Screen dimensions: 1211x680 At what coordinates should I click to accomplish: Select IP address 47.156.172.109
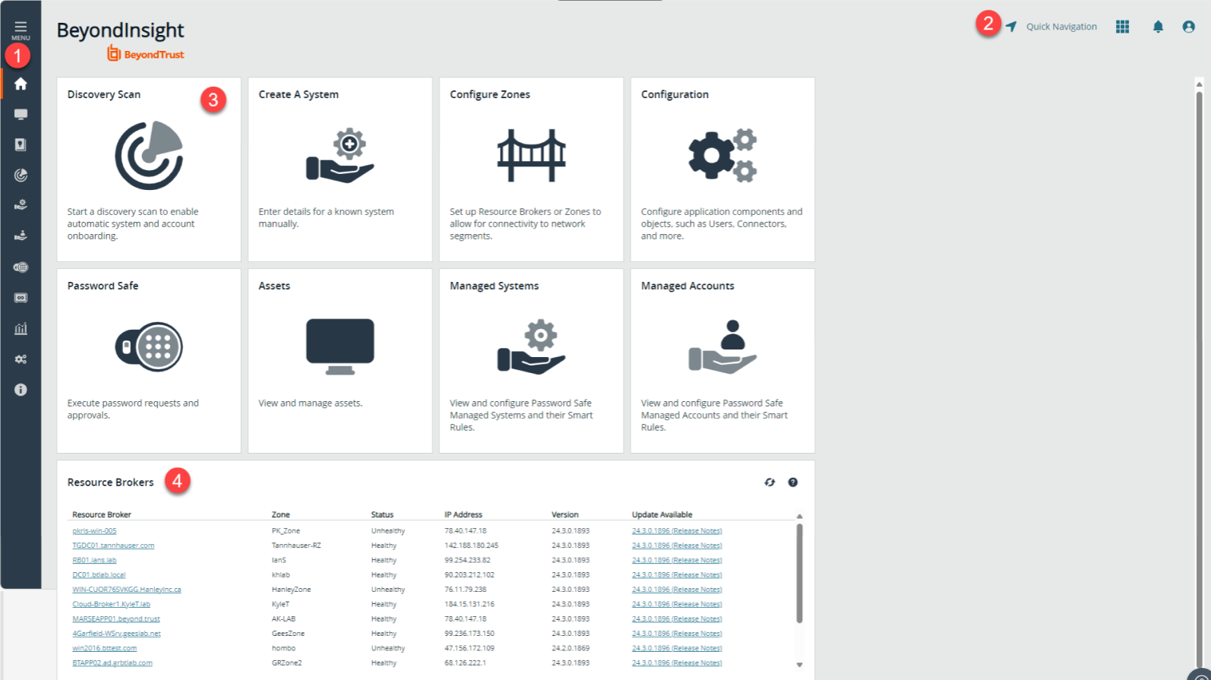pyautogui.click(x=469, y=648)
